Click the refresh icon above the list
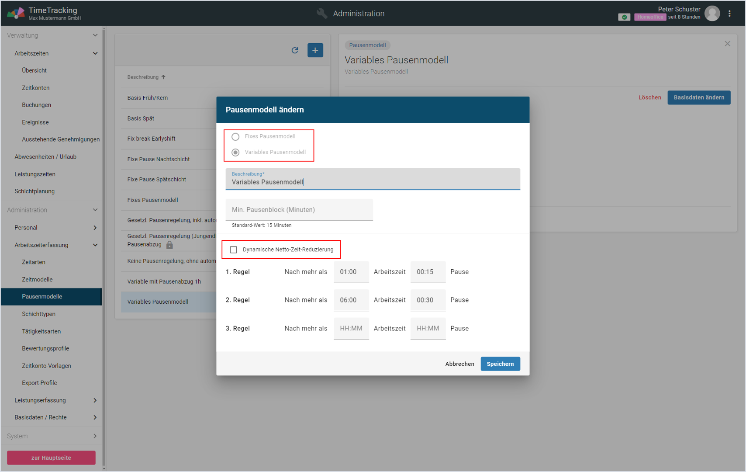746x472 pixels. coord(295,50)
